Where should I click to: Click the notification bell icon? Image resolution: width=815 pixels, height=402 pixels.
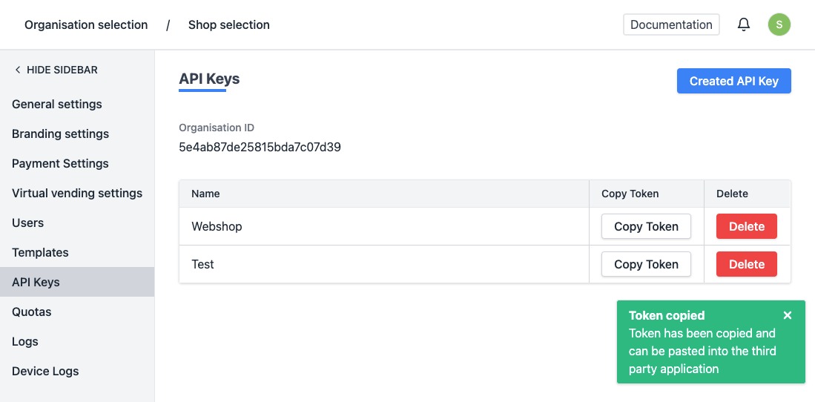point(744,24)
